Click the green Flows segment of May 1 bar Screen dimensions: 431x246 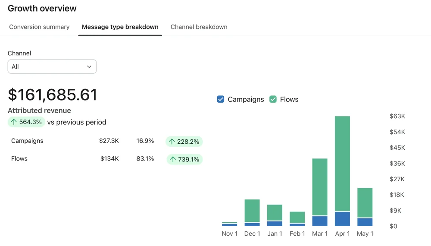(x=365, y=203)
